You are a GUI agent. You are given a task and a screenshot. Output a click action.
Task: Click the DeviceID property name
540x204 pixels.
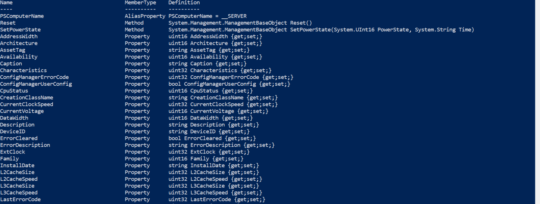13,132
